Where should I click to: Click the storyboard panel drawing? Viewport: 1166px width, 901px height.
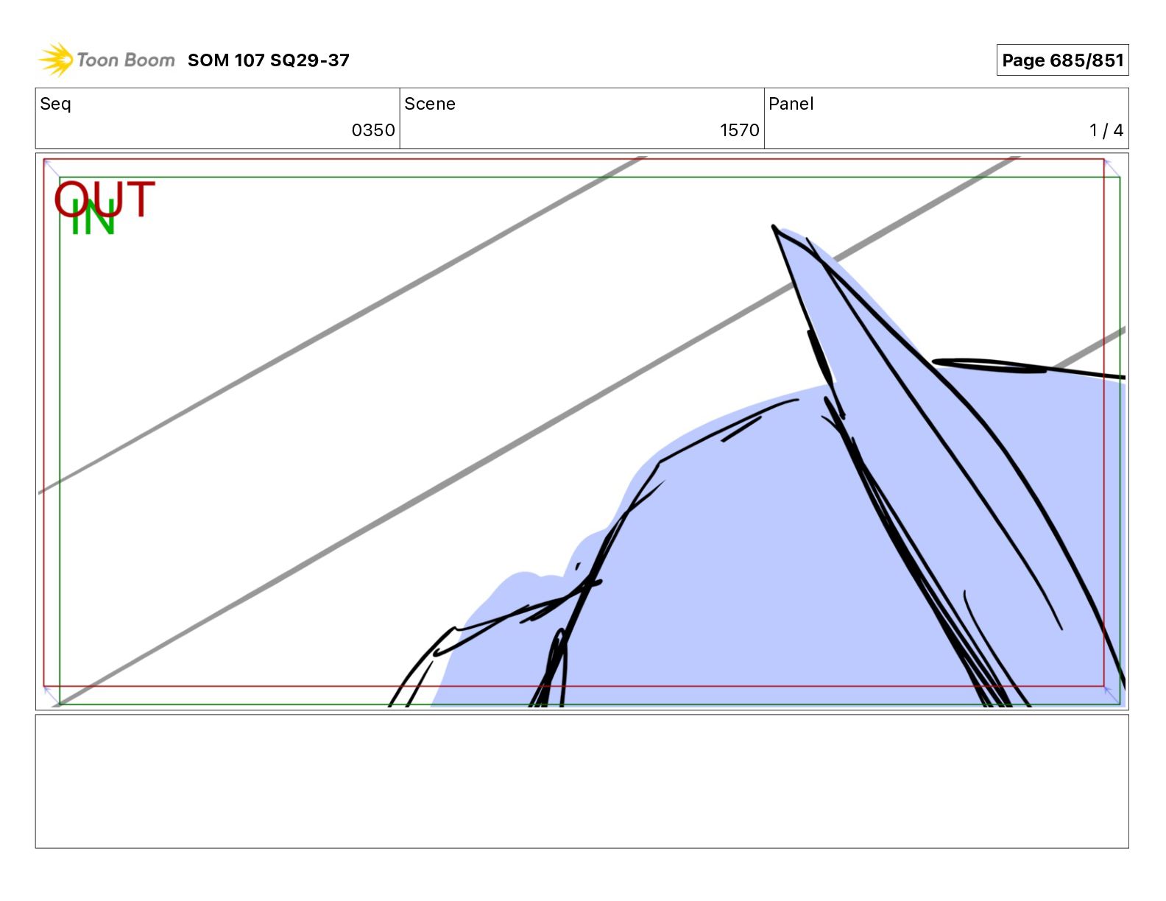(x=582, y=431)
